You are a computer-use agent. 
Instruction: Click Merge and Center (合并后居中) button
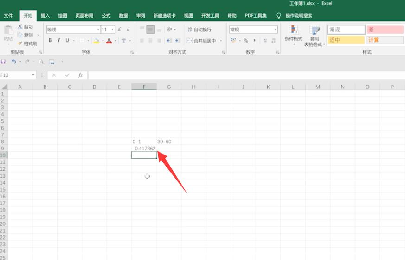pos(201,41)
